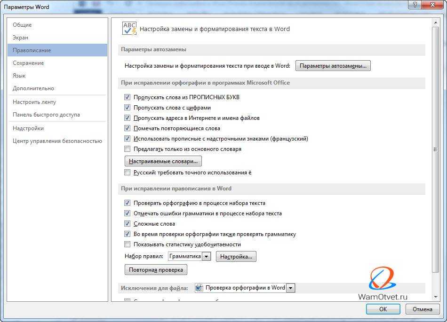Go to Настроить ленту section
This screenshot has height=322, width=447.
[x=34, y=102]
